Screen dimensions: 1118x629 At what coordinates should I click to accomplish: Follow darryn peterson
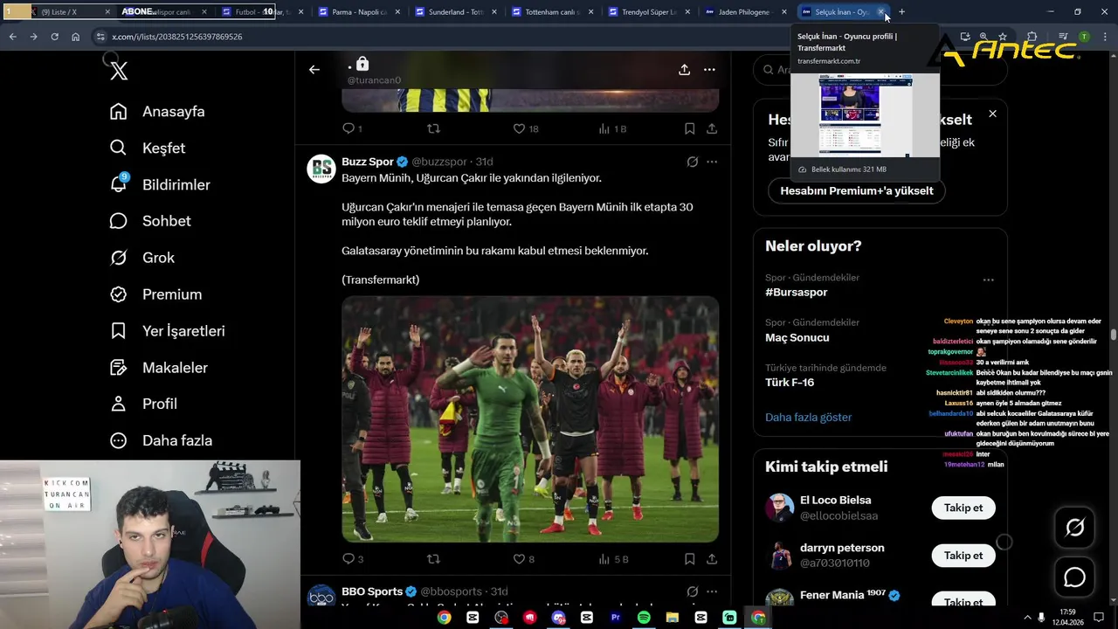[x=963, y=556]
